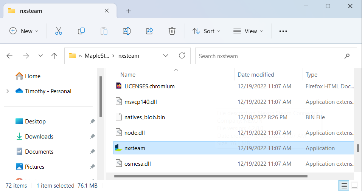
Task: Sort by Name column header
Action: [x=128, y=75]
